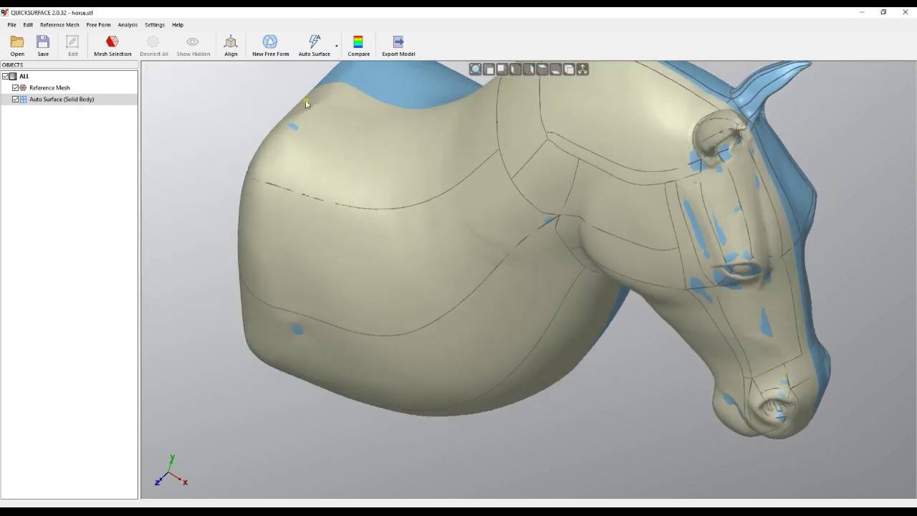Launch the Align tool
917x516 pixels.
coord(231,46)
